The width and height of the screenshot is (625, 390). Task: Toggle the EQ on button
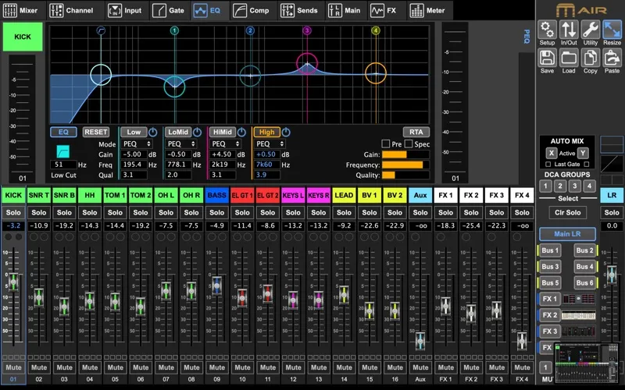(x=63, y=132)
